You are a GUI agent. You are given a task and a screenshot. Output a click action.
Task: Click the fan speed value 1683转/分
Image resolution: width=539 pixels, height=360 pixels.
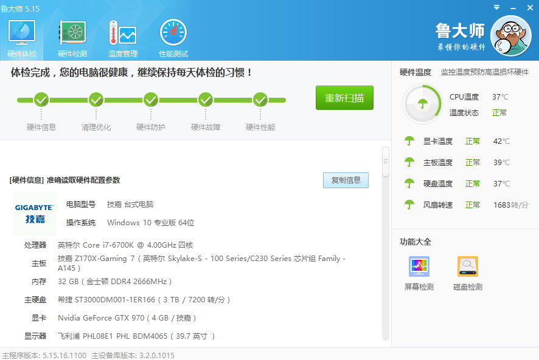coord(511,205)
